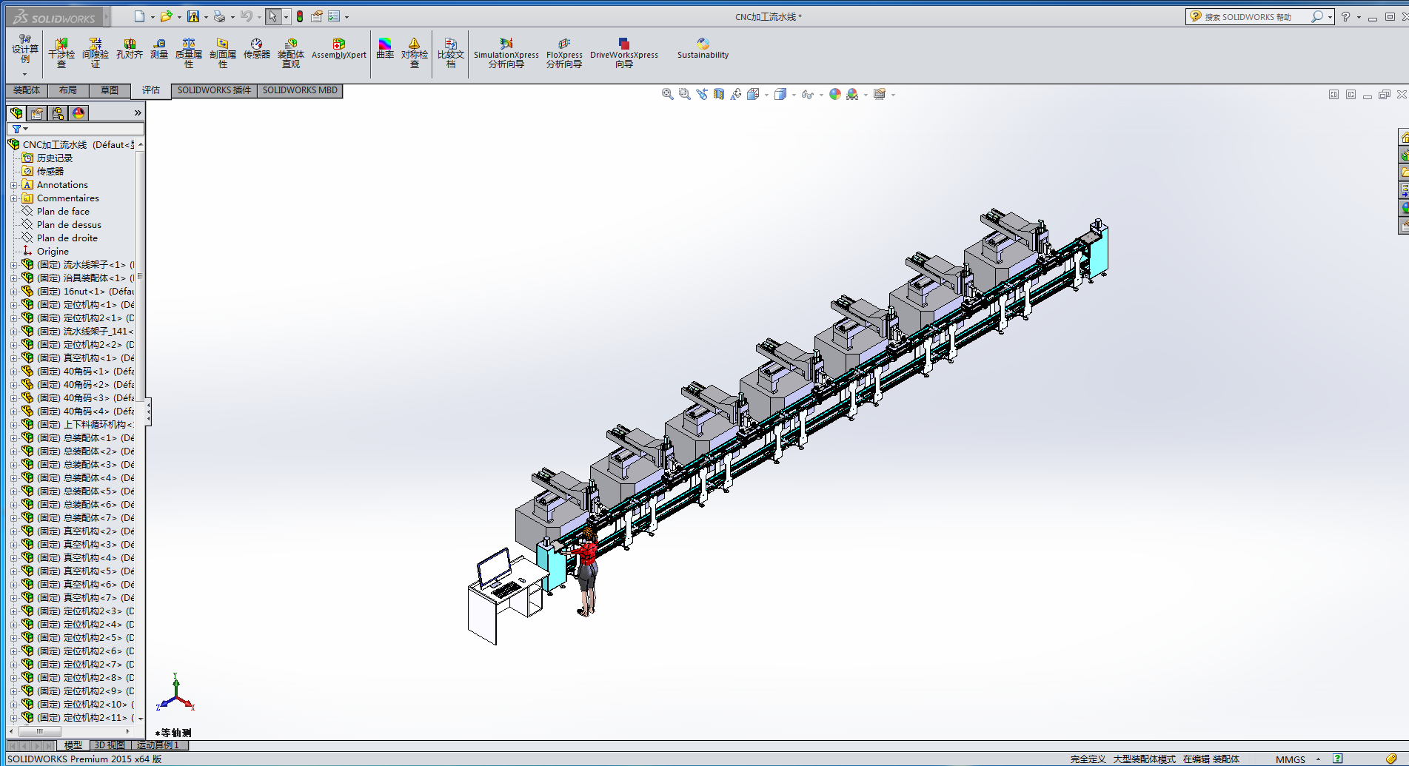Open the display style dropdown arrow
Viewport: 1409px width, 766px height.
click(794, 95)
